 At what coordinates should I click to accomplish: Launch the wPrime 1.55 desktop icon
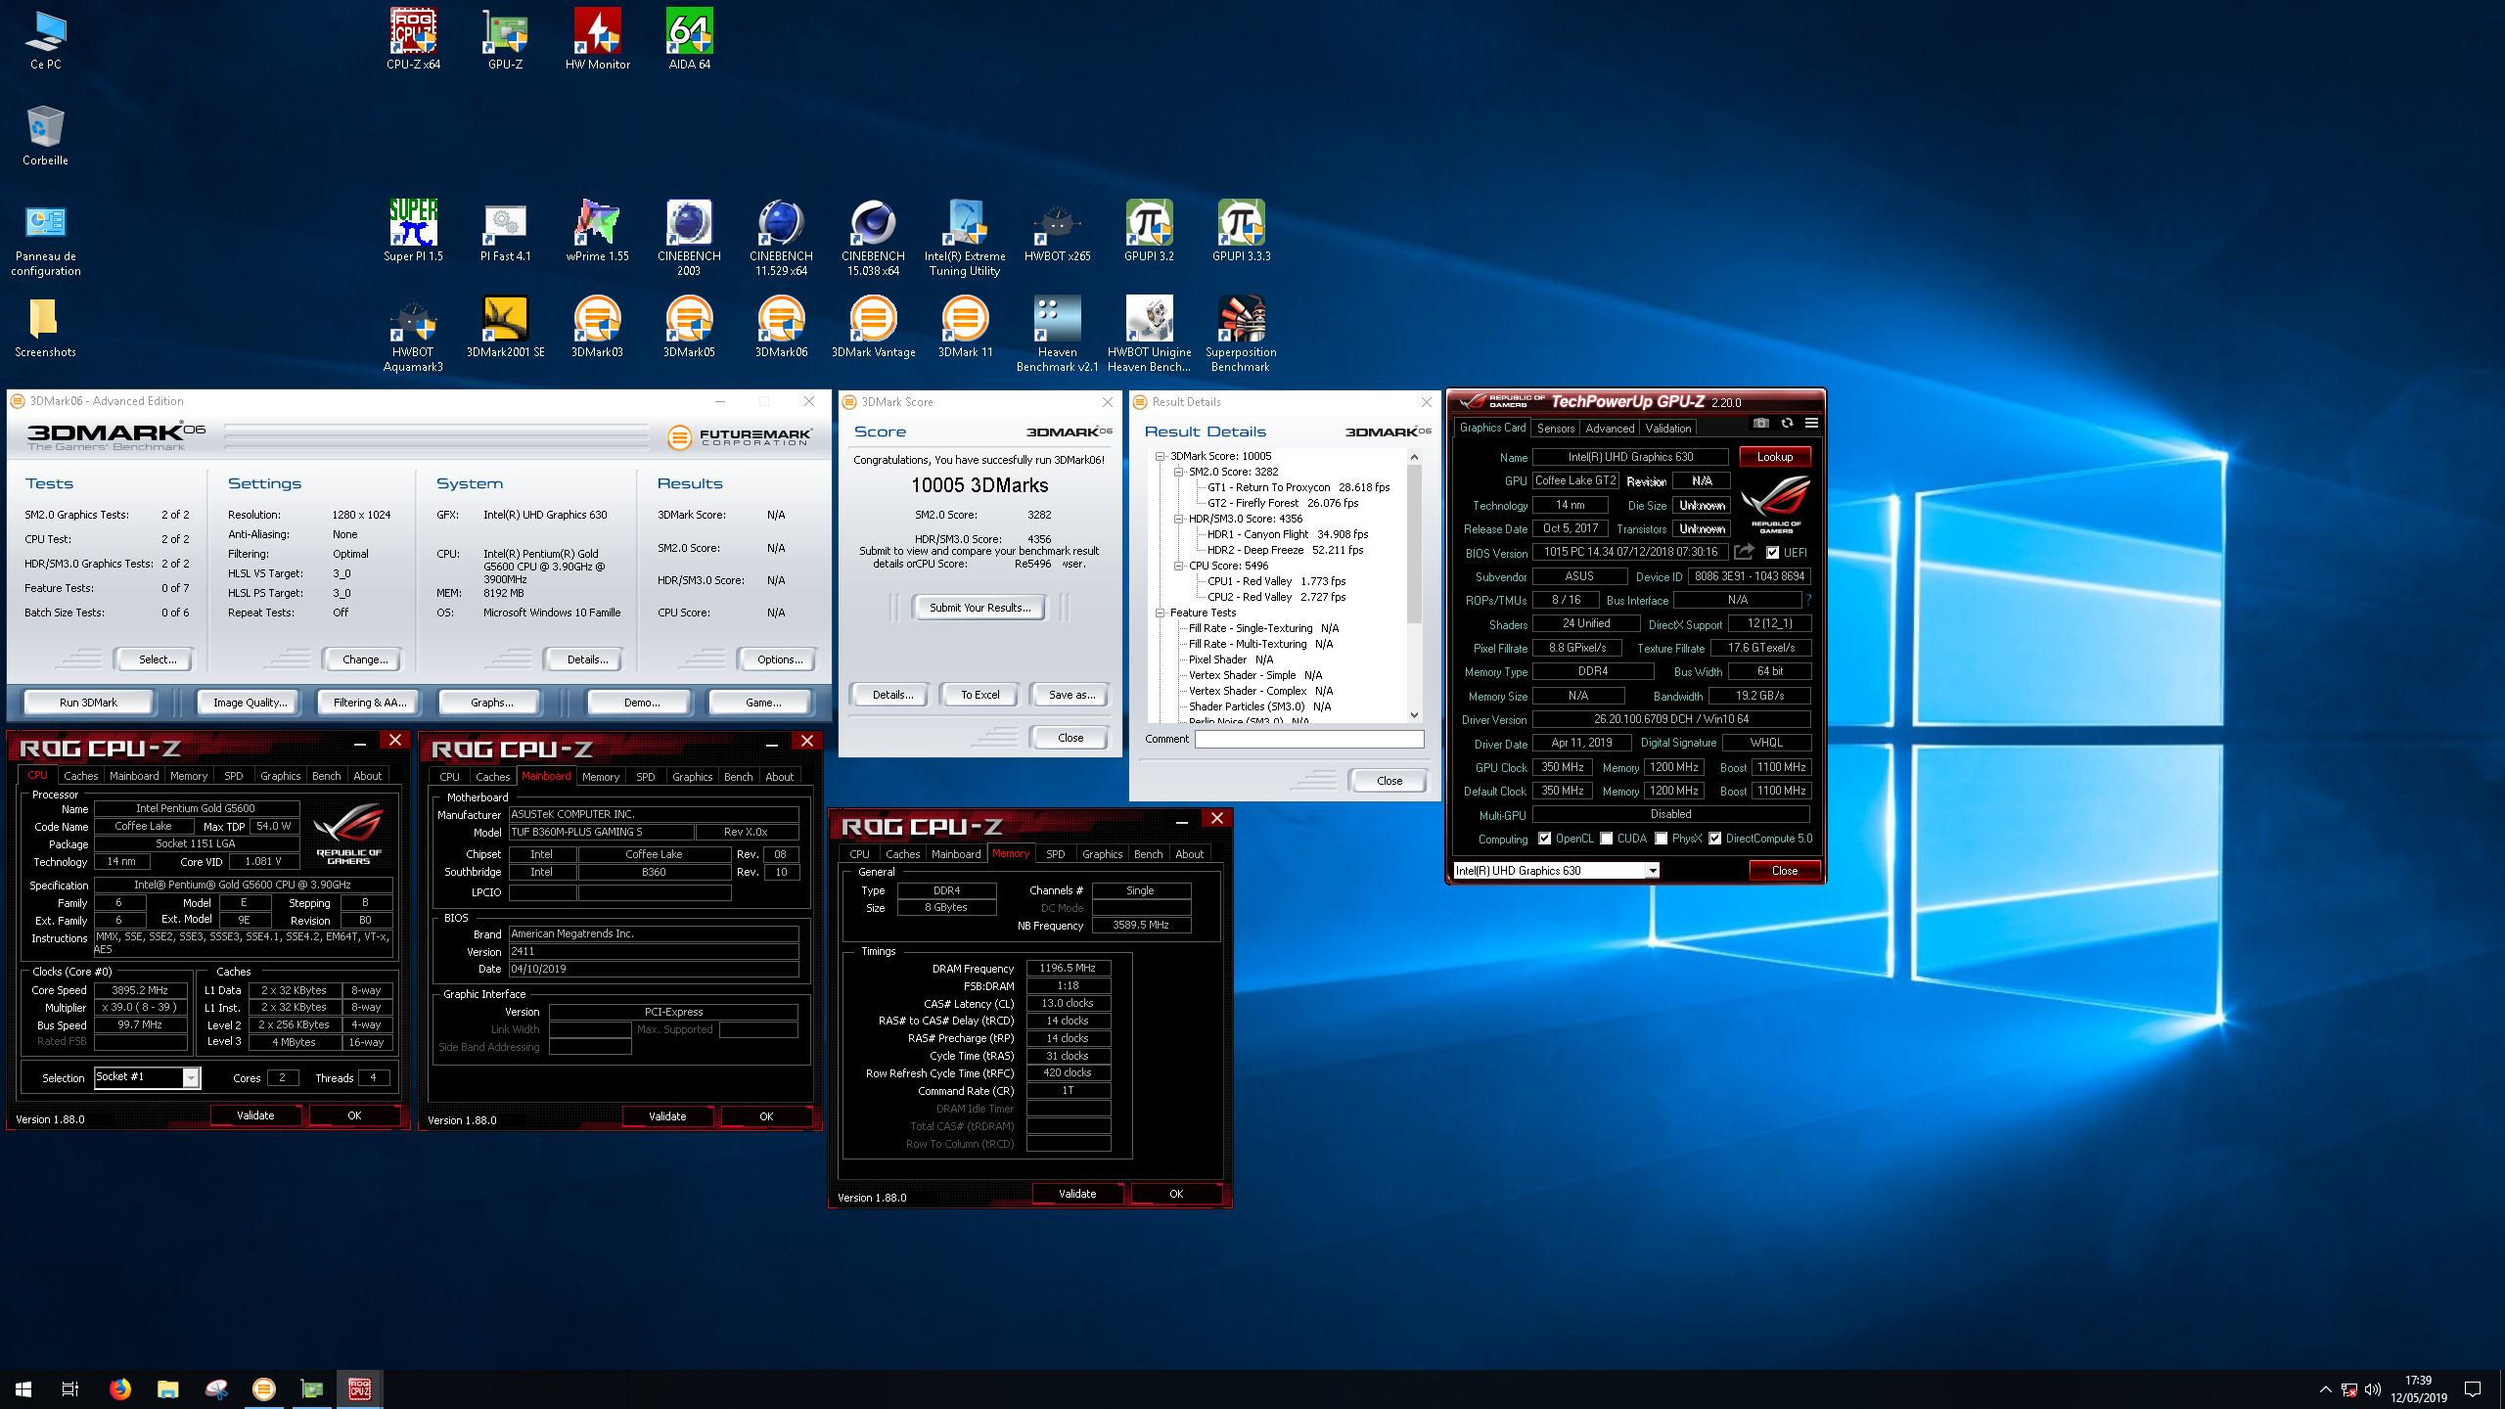tap(597, 231)
